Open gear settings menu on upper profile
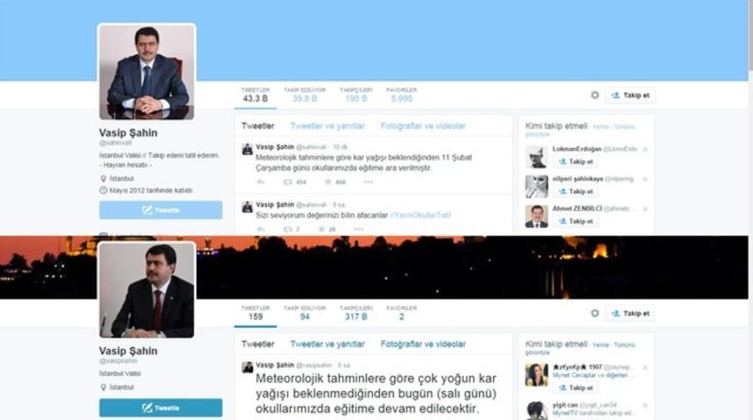 pyautogui.click(x=595, y=94)
